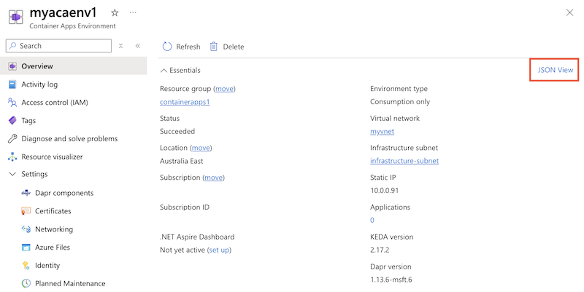
Task: Open the more options ellipsis menu
Action: click(132, 13)
